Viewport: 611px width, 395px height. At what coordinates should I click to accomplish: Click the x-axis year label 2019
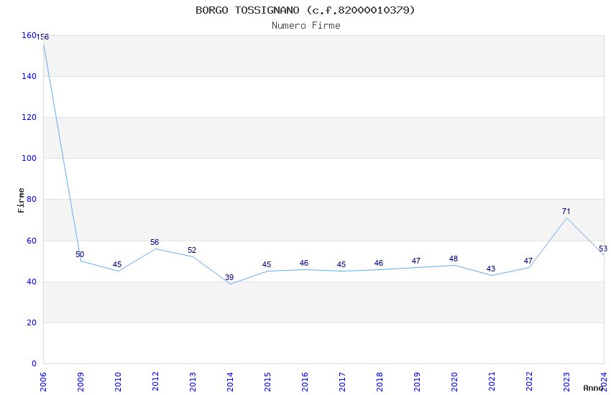(418, 382)
